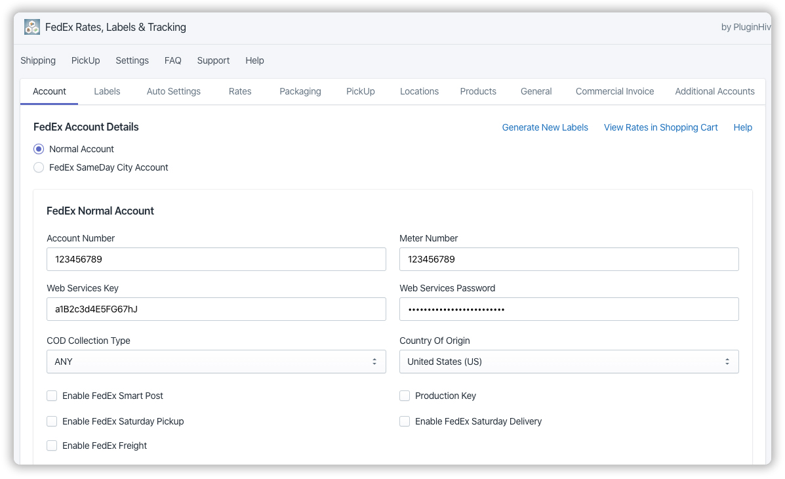Open View Rates in Shopping Cart link
This screenshot has height=479, width=785.
tap(661, 127)
